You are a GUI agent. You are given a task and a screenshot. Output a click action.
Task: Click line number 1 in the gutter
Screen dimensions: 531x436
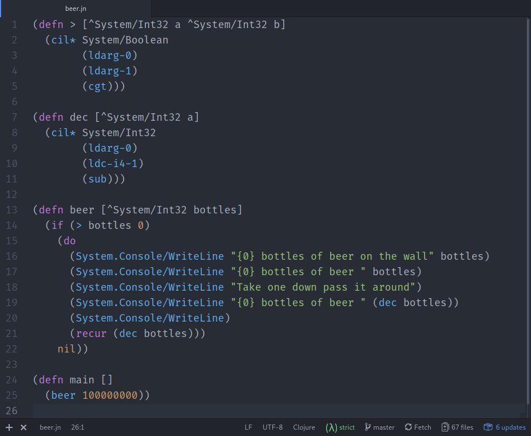[14, 25]
